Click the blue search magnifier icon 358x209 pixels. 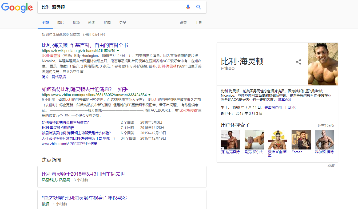[x=198, y=7]
